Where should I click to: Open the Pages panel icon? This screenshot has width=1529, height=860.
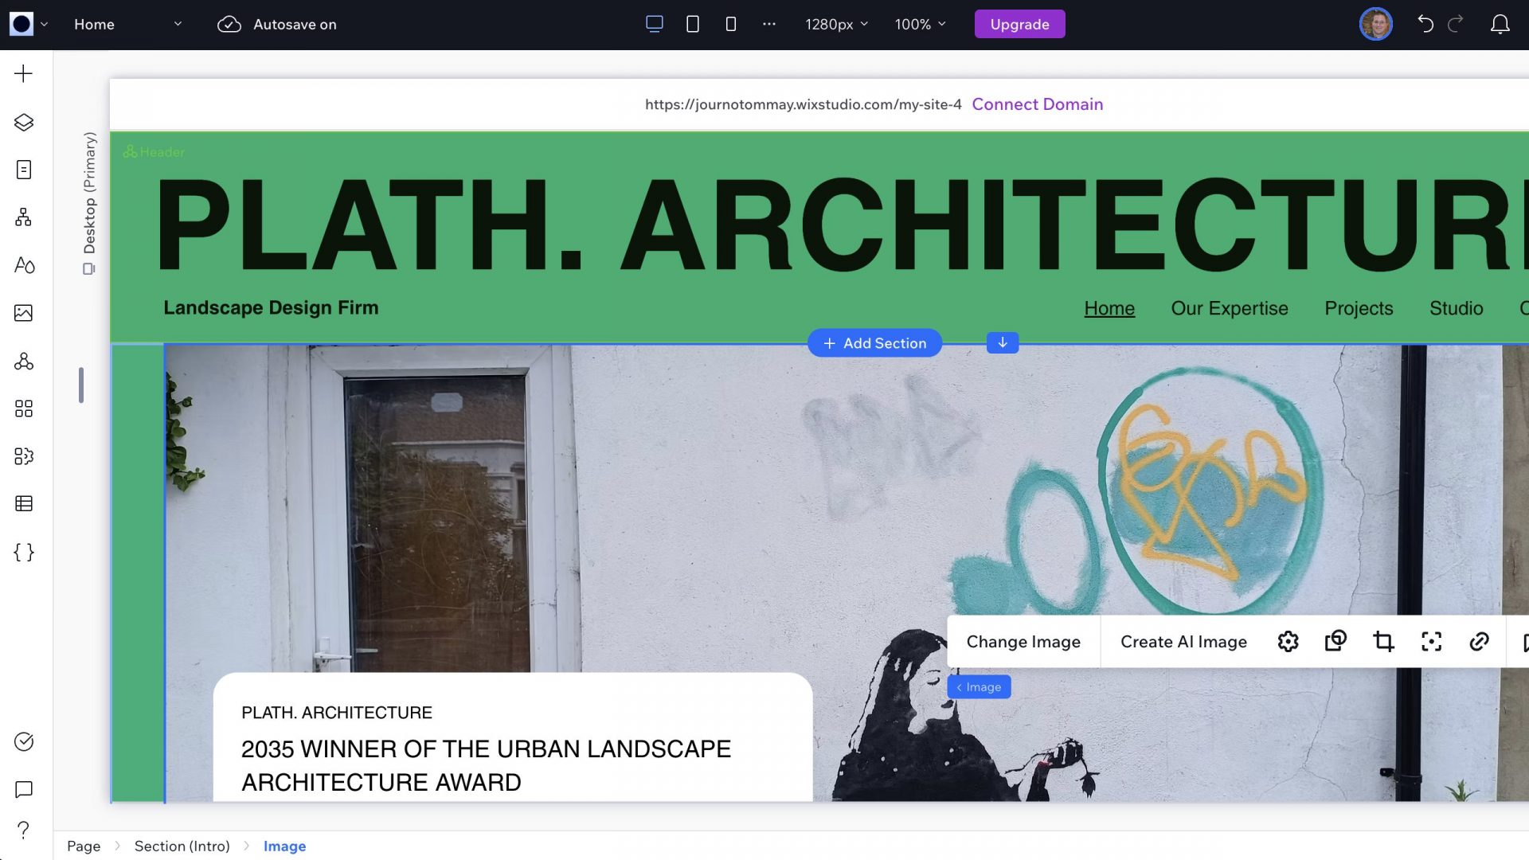[24, 170]
